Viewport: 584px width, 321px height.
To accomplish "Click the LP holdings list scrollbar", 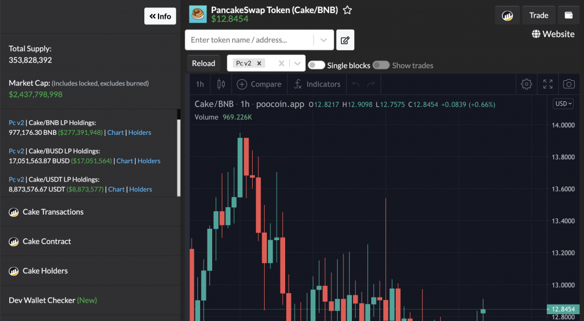I will coord(179,158).
